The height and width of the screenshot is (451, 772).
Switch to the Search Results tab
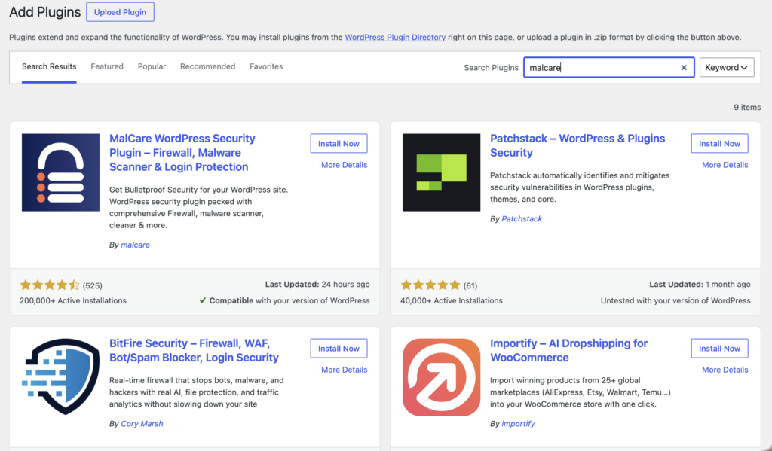point(49,66)
